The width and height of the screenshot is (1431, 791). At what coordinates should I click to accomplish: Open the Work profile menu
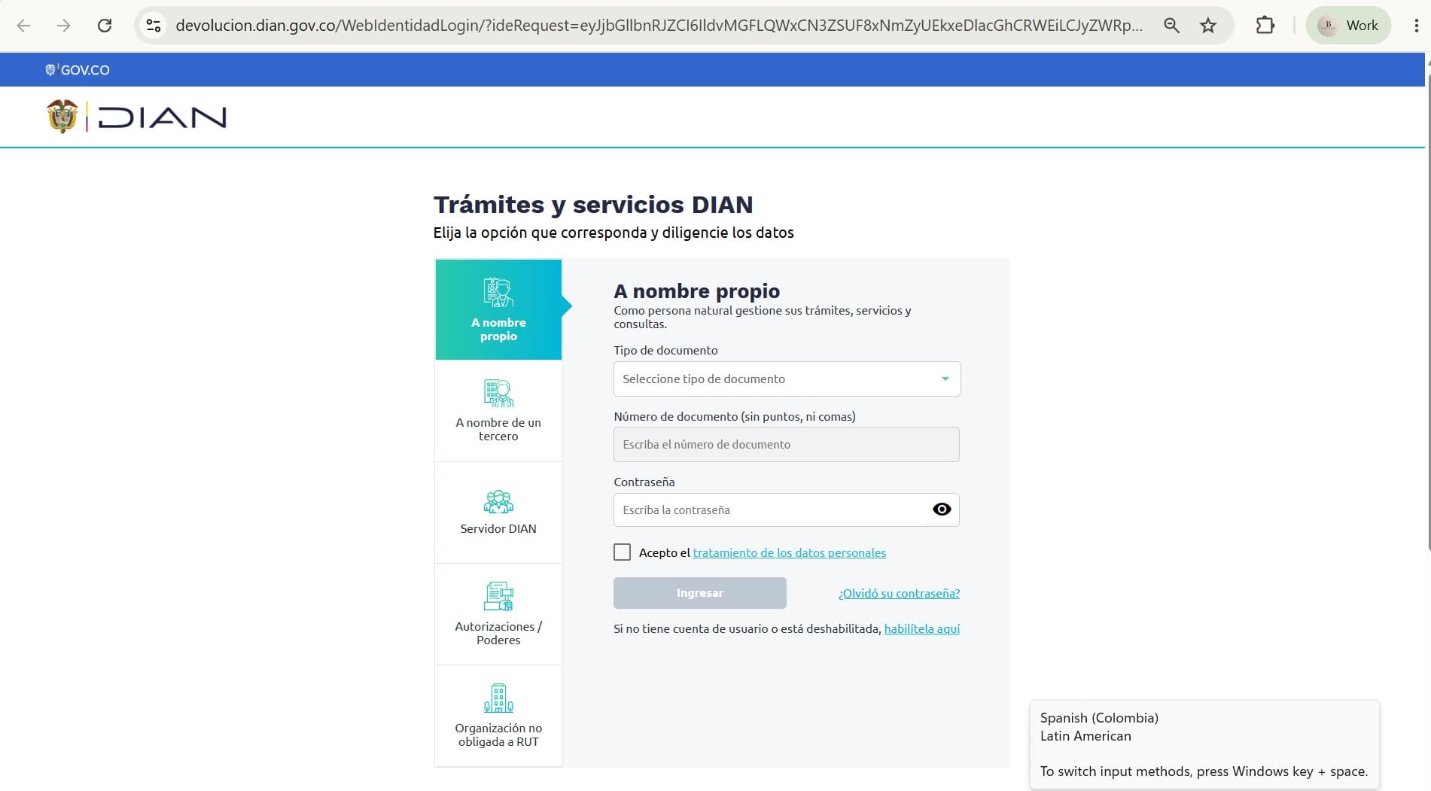coord(1348,26)
